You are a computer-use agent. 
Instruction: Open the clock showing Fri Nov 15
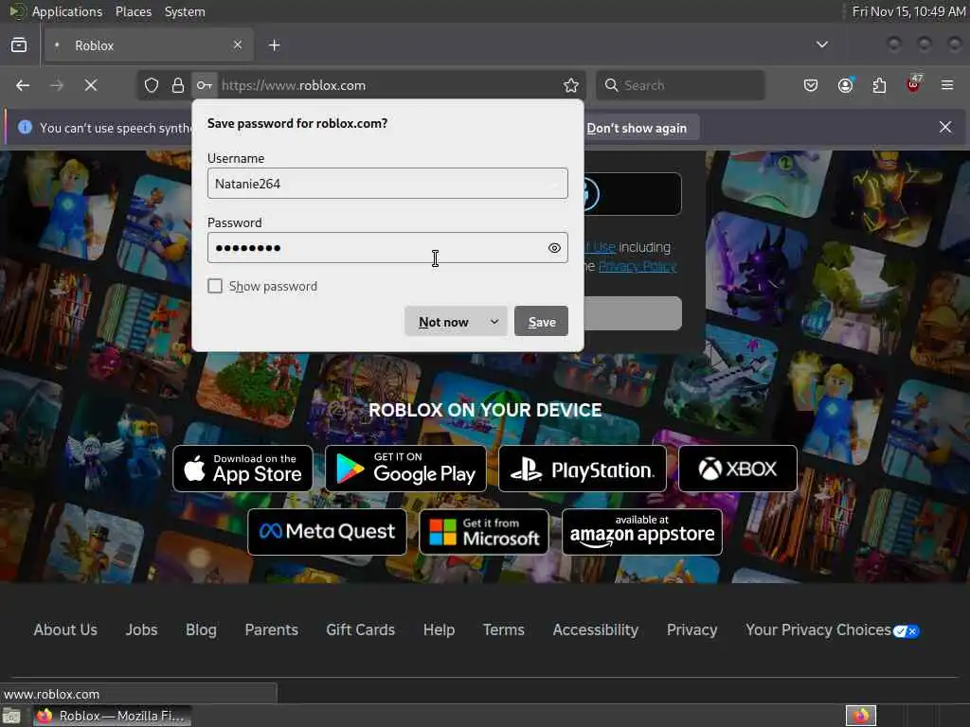(x=908, y=11)
